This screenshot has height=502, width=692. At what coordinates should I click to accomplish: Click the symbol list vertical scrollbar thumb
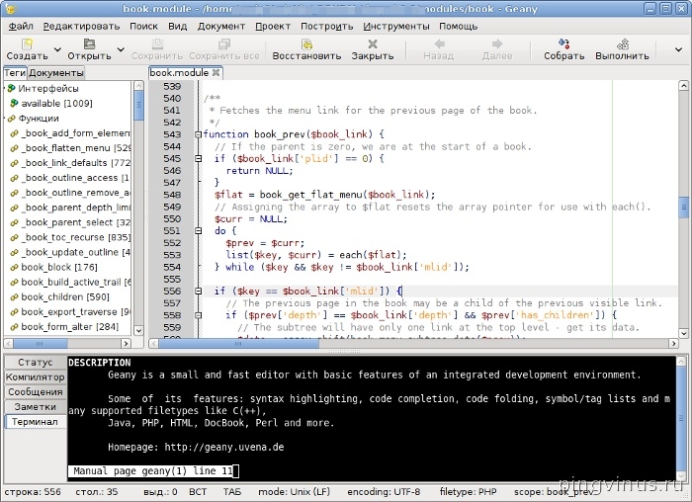tap(138, 104)
